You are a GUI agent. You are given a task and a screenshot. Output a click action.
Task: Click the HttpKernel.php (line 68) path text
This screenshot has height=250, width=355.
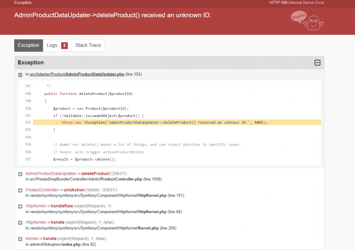104,212
